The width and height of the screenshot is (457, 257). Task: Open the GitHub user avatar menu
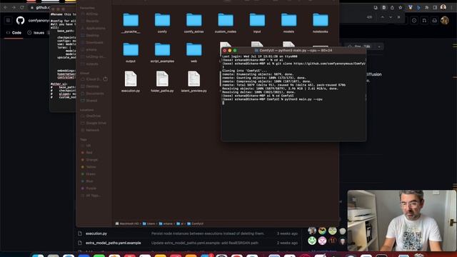tap(445, 21)
